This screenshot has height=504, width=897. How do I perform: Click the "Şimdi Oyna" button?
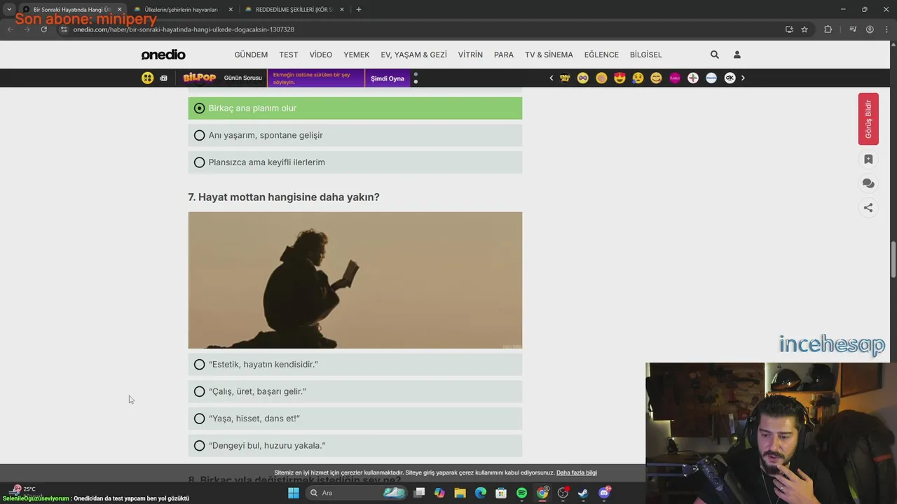(x=388, y=78)
